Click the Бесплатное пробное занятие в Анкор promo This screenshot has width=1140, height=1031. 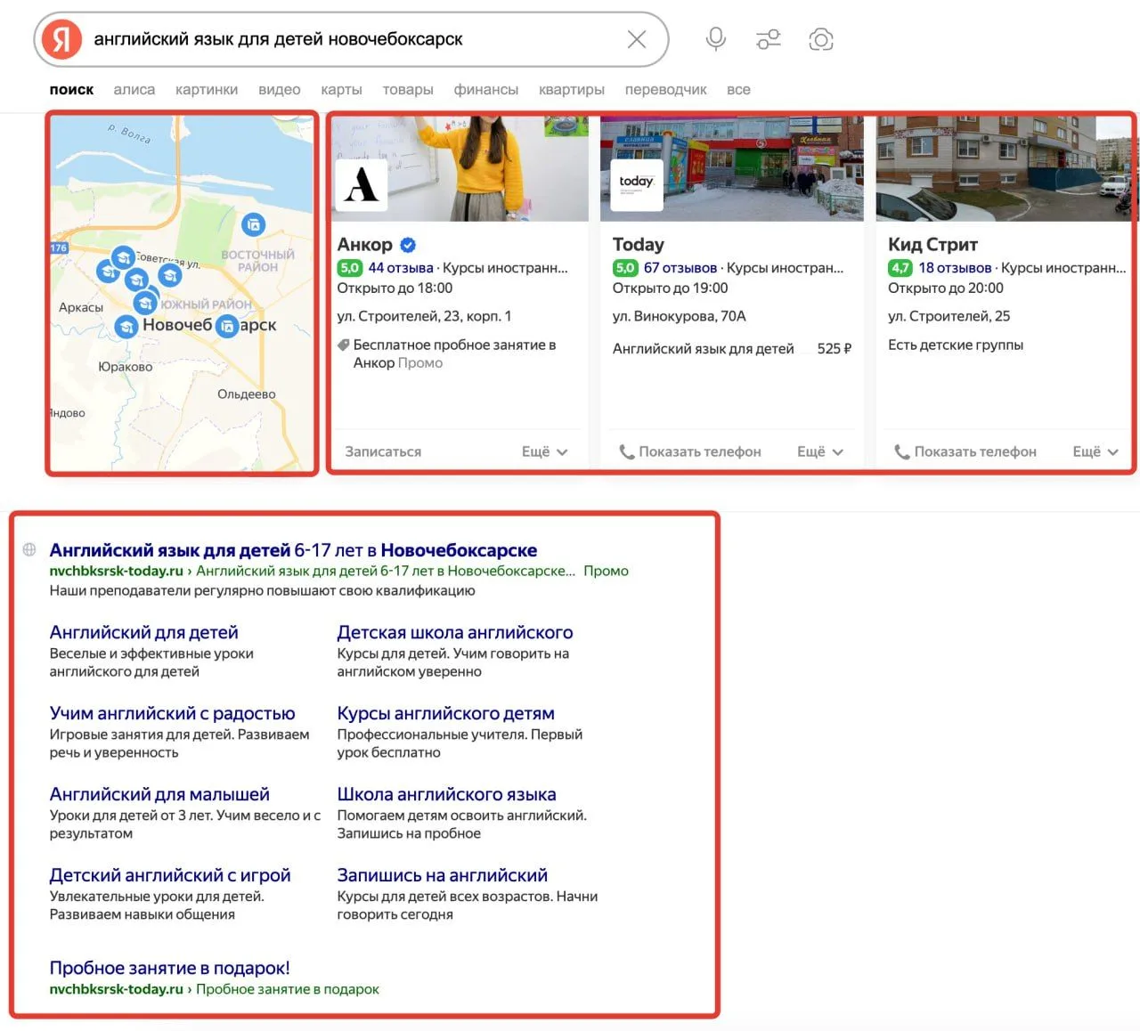[x=454, y=353]
